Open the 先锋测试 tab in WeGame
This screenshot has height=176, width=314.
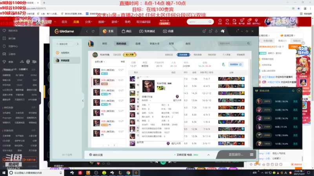coord(147,31)
